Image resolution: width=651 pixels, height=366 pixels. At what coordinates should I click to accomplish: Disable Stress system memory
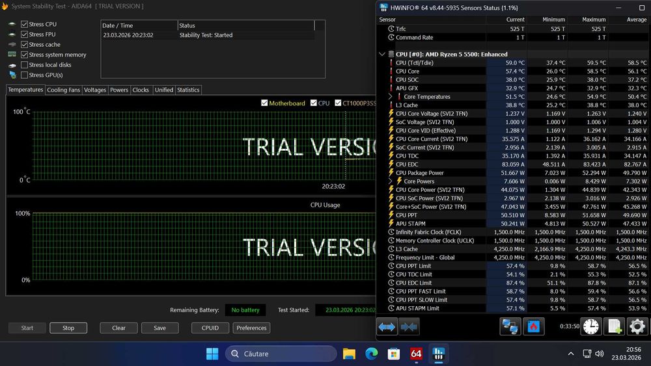pos(25,55)
